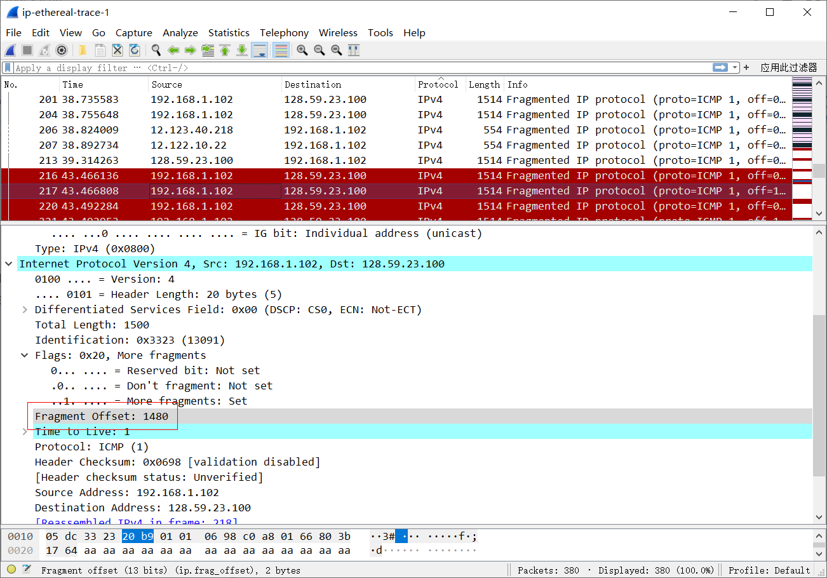The height and width of the screenshot is (578, 827).
Task: Select packet number 220 row
Action: [396, 206]
